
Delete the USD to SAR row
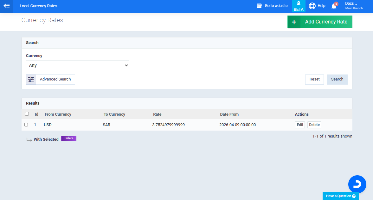[x=314, y=125]
